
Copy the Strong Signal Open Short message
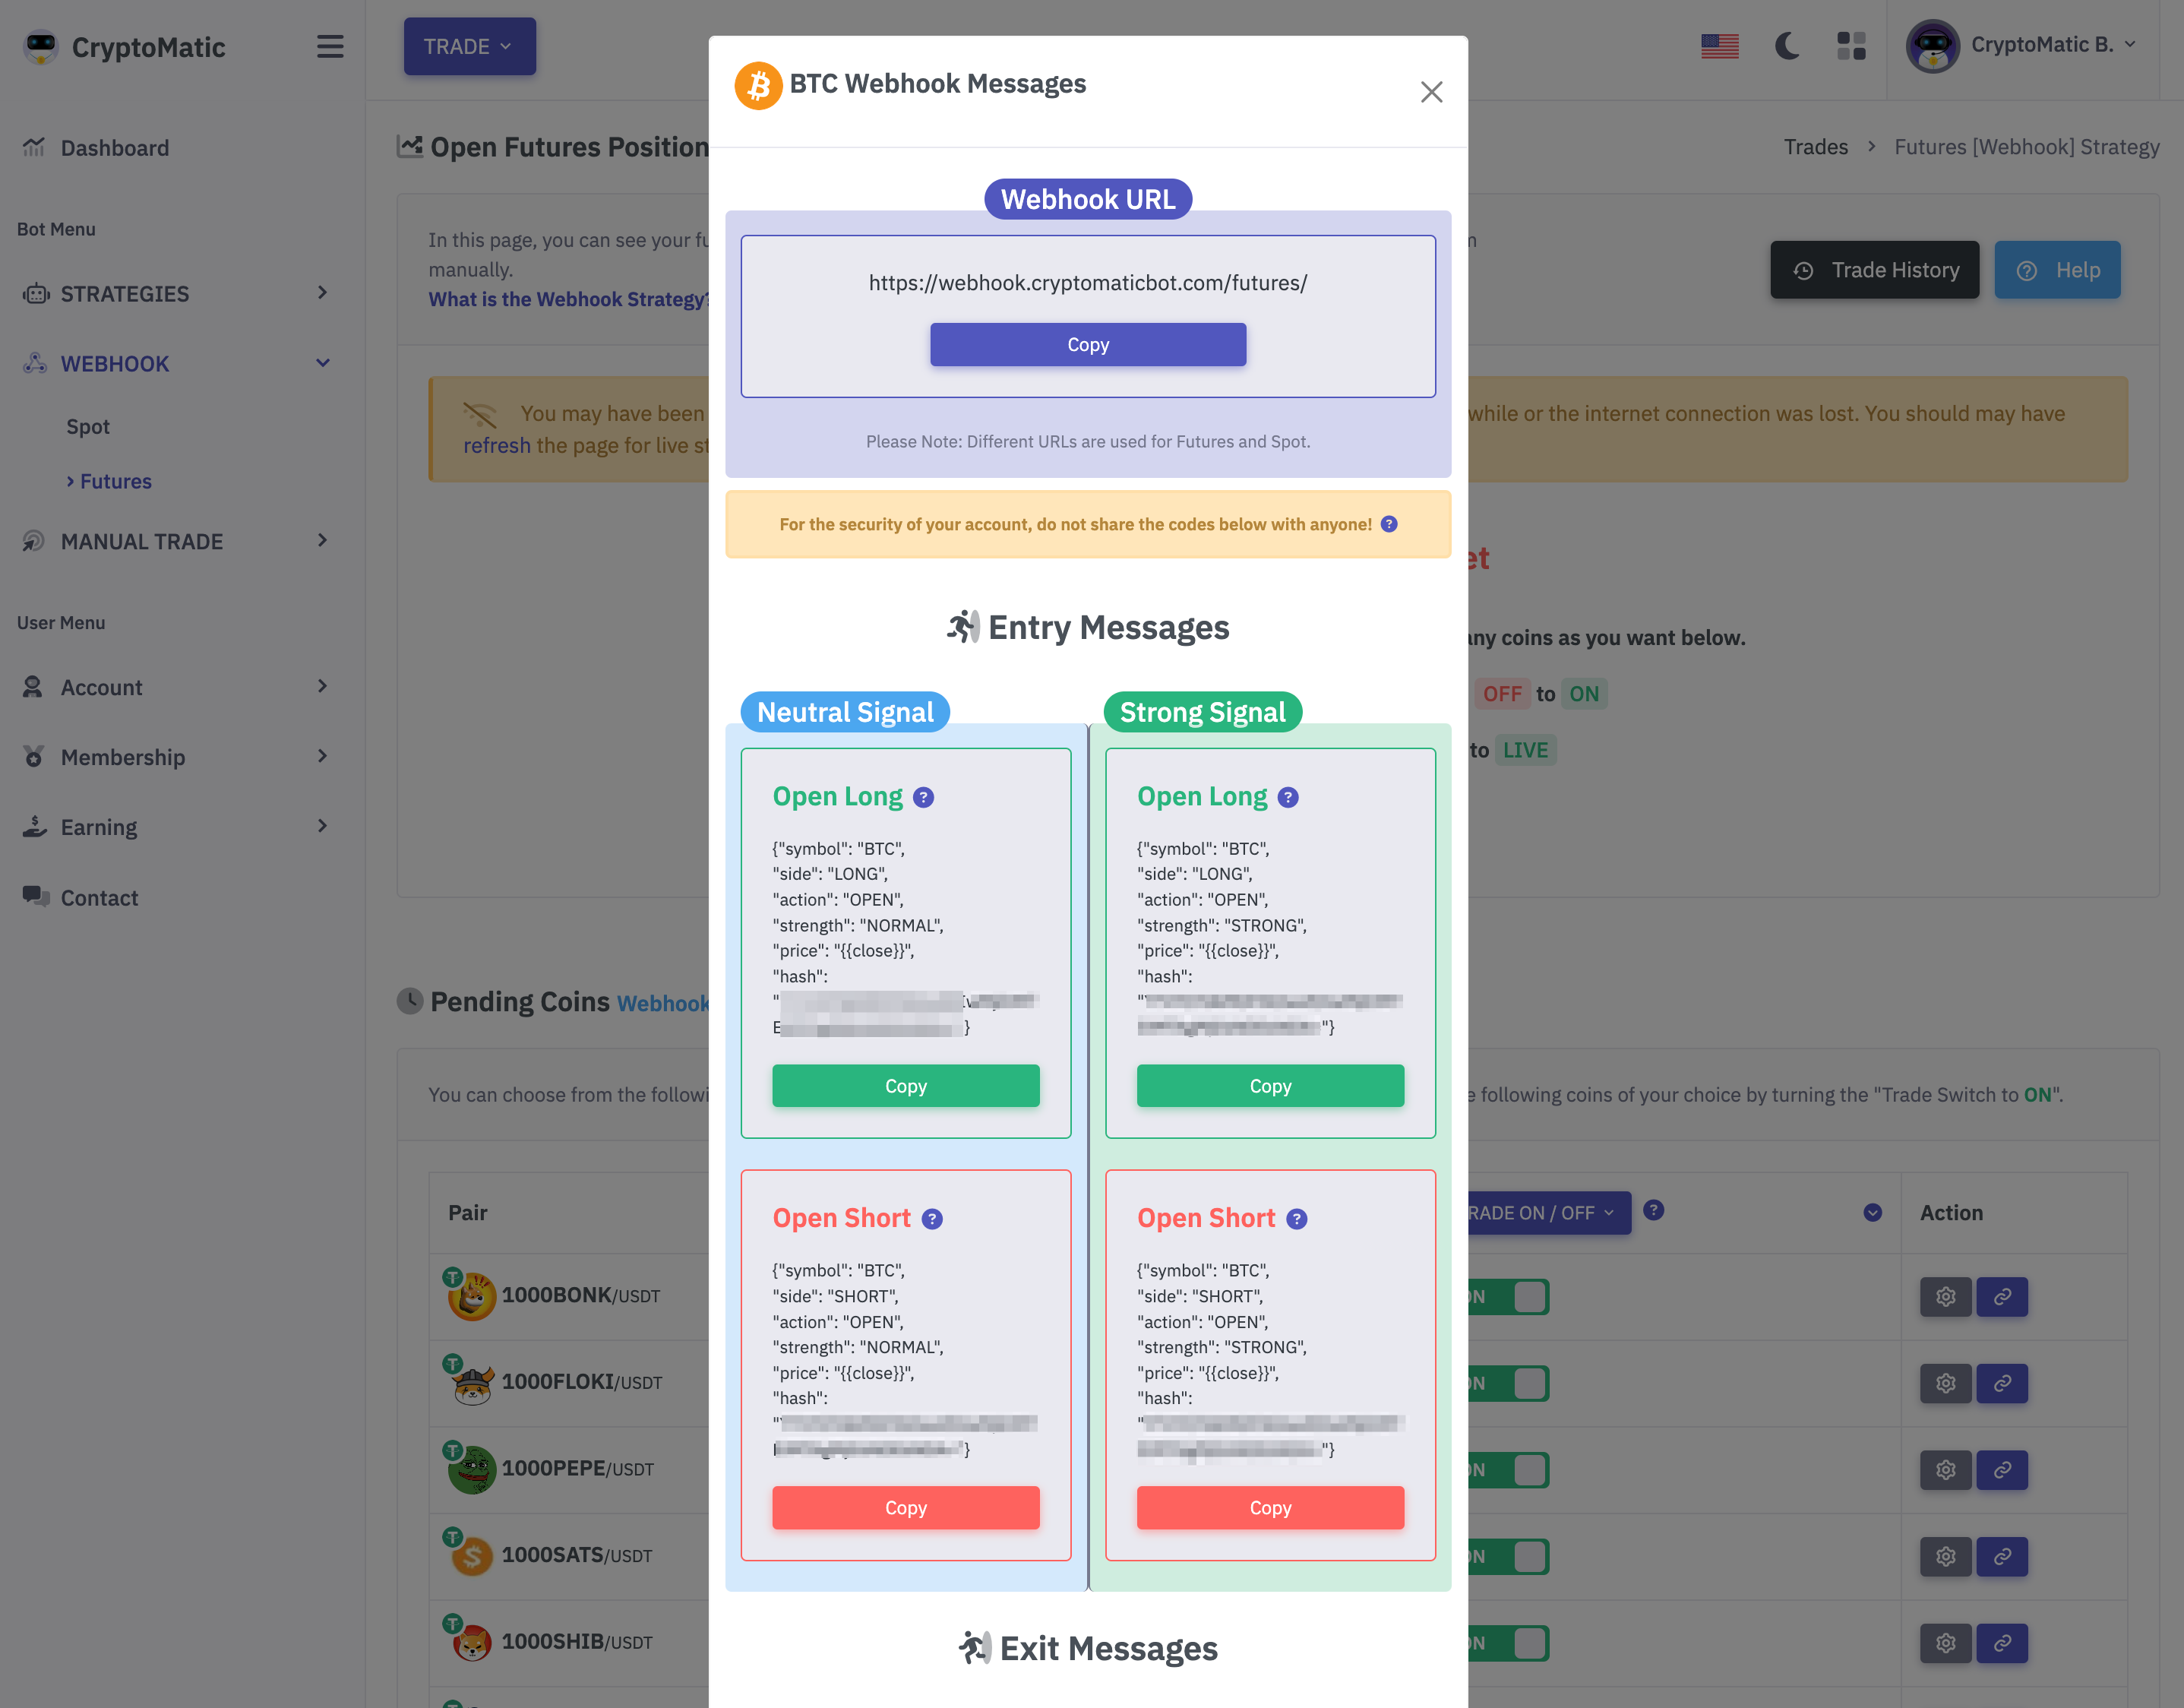pos(1269,1507)
